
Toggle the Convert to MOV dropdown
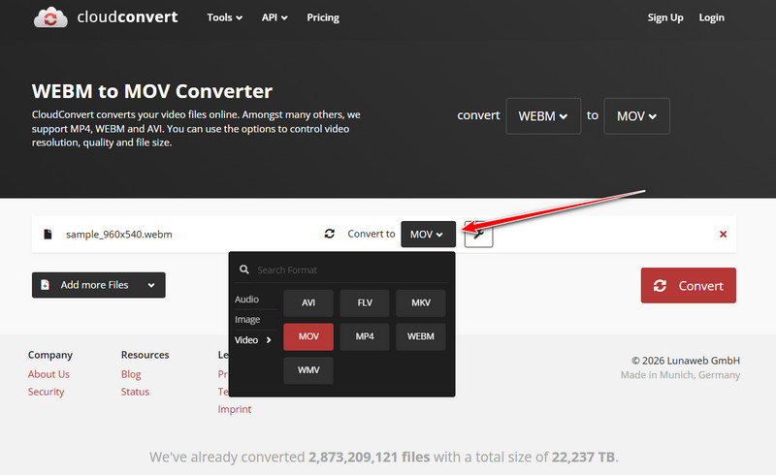coord(428,234)
